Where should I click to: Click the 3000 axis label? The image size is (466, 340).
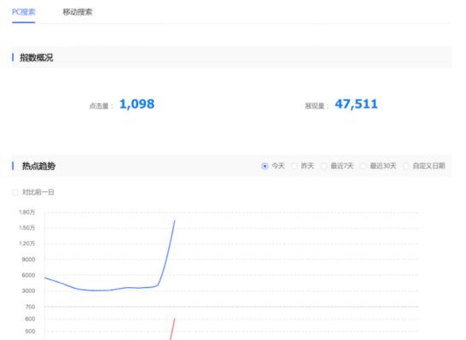28,290
